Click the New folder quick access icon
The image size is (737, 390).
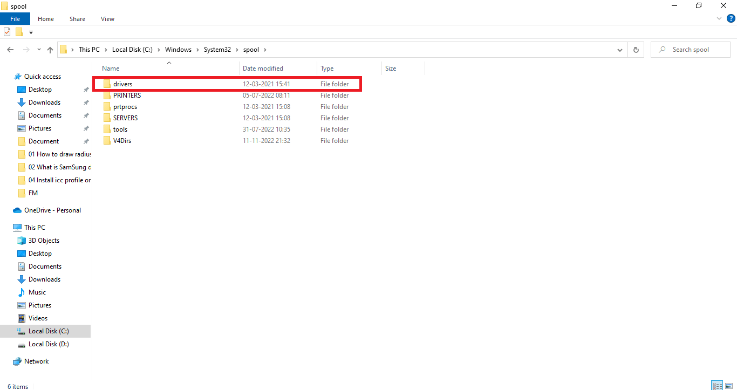click(x=19, y=32)
